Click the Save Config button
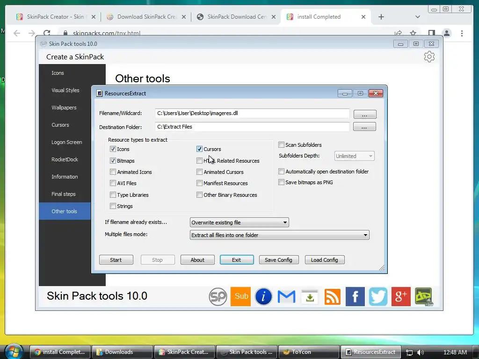 (279, 260)
